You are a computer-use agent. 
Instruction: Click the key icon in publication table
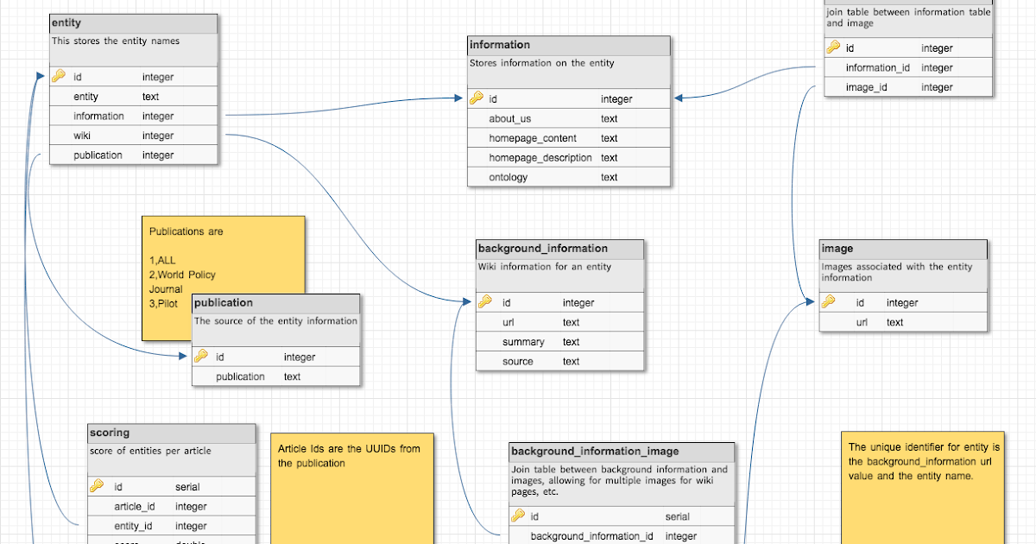(x=202, y=356)
